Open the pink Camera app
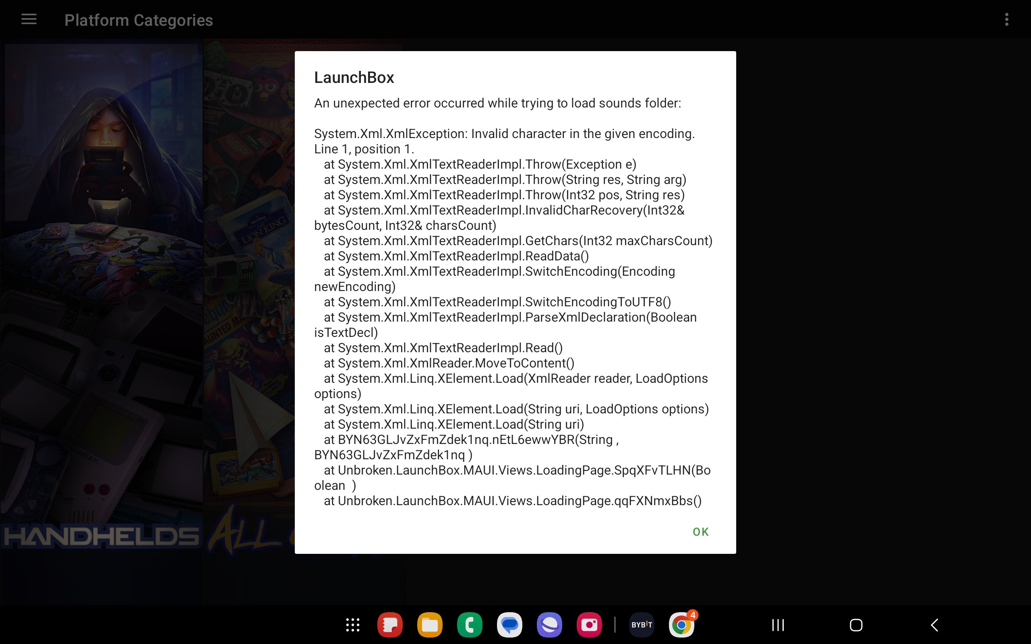The image size is (1031, 644). click(589, 625)
